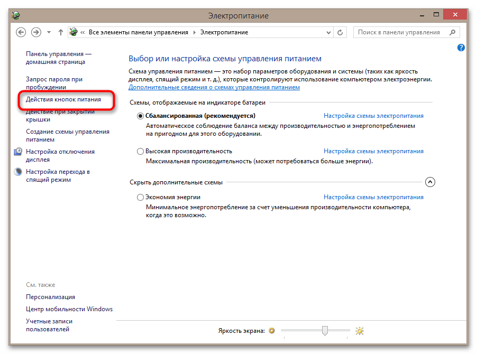The image size is (477, 354).
Task: Open Настройка отключения дисплея
Action: [x=60, y=155]
